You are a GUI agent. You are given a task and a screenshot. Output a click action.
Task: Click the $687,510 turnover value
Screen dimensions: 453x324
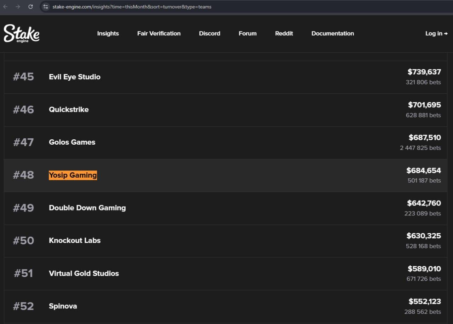(x=425, y=138)
